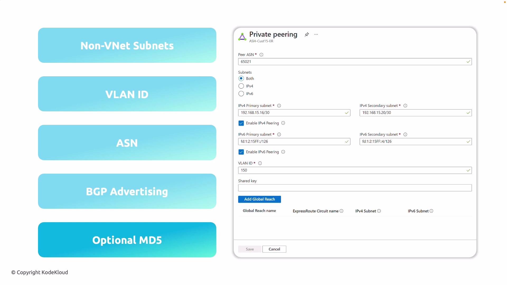
Task: Show info tooltip for Peer ASN
Action: click(x=261, y=55)
